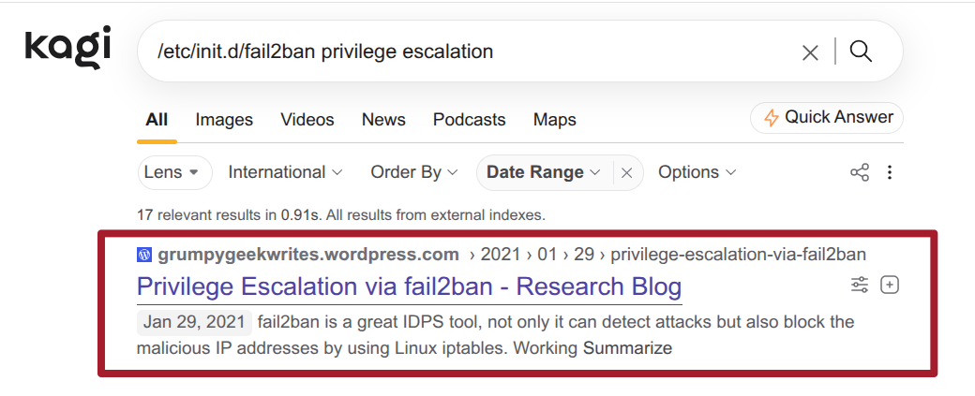This screenshot has width=975, height=396.
Task: Click the plus box icon beside result
Action: pos(890,285)
